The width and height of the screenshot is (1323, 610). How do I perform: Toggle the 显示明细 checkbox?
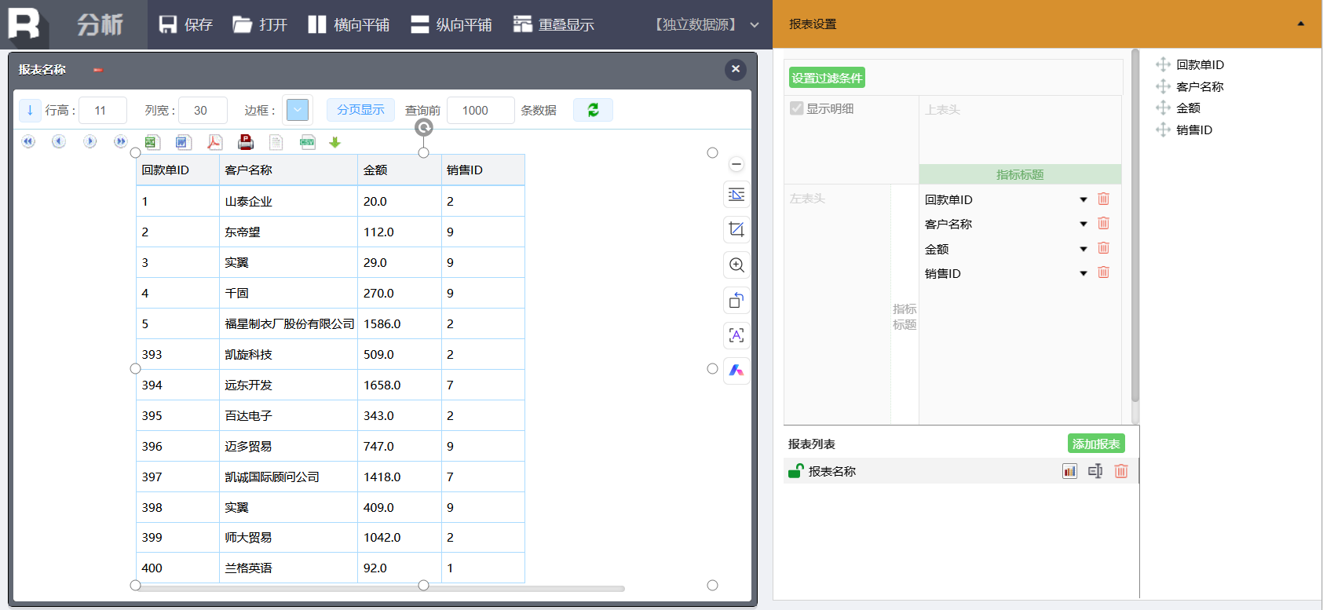point(797,108)
